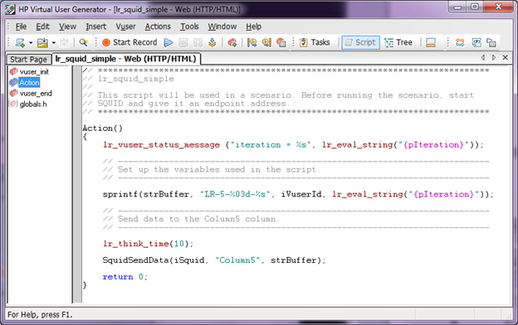Click the Save script disk icon
This screenshot has width=518, height=325.
pyautogui.click(x=64, y=42)
